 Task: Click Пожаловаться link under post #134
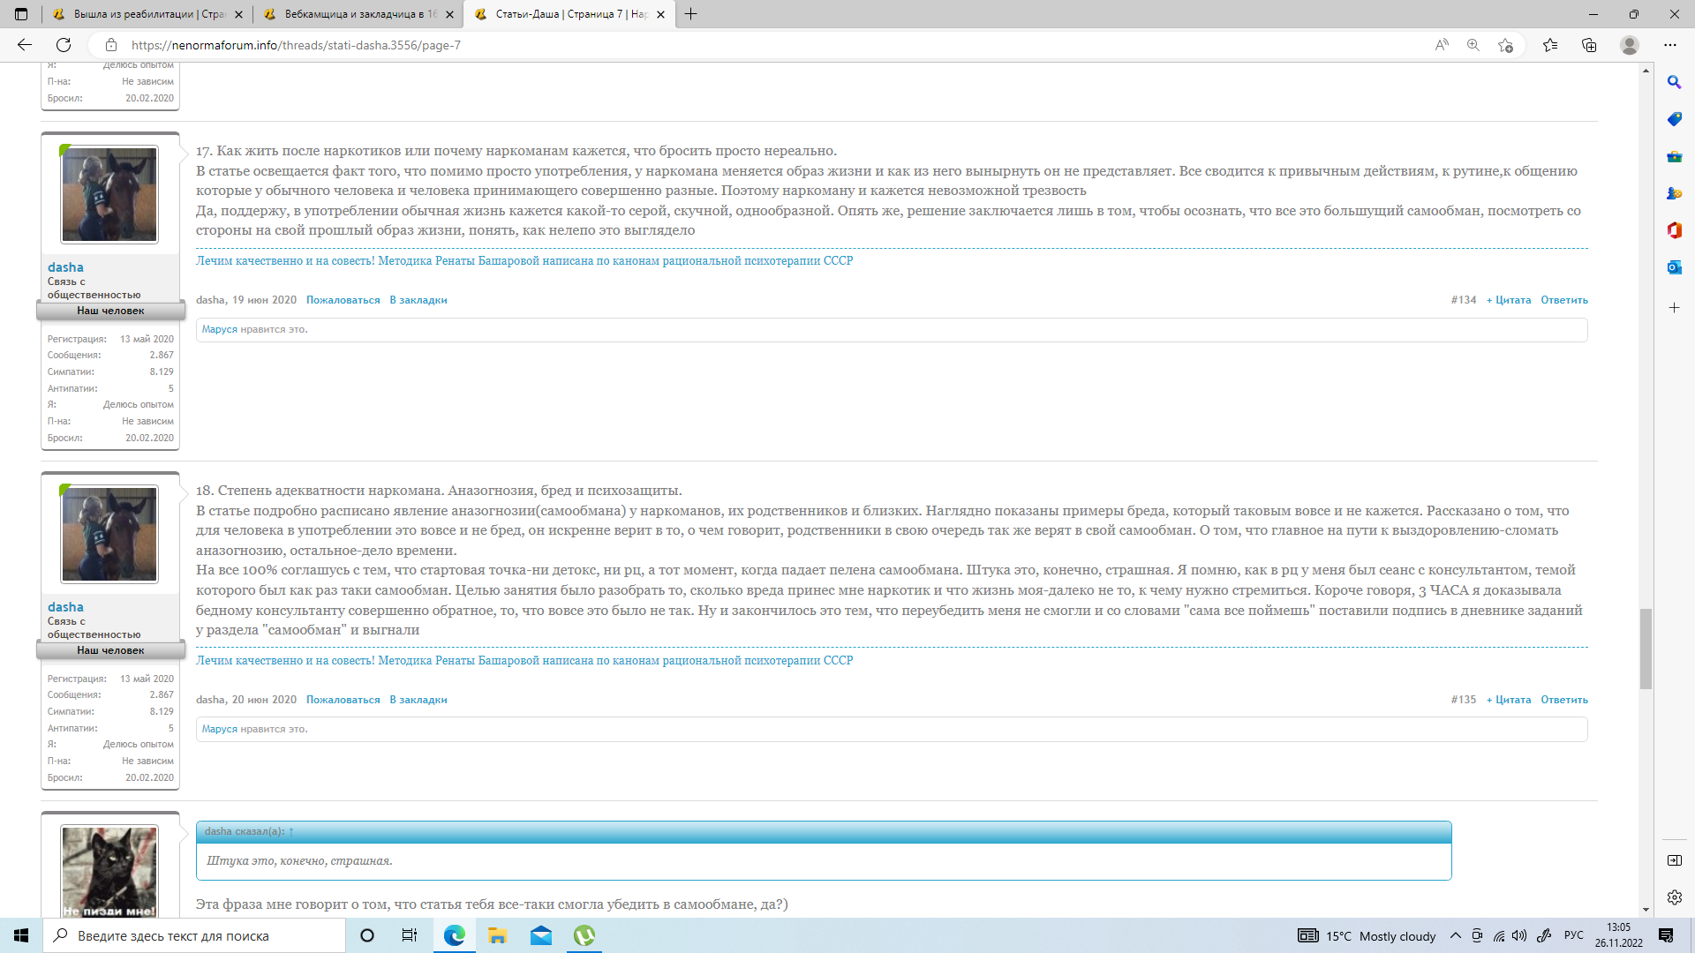point(343,300)
